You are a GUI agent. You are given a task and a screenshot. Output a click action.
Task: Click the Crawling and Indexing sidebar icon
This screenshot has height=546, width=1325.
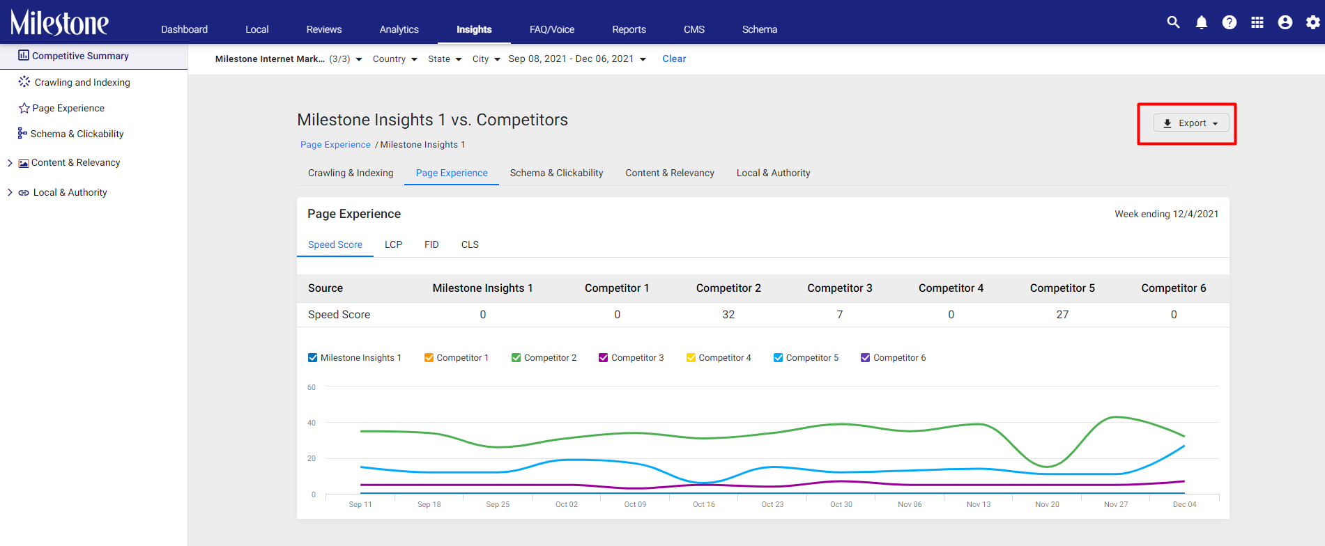(24, 81)
